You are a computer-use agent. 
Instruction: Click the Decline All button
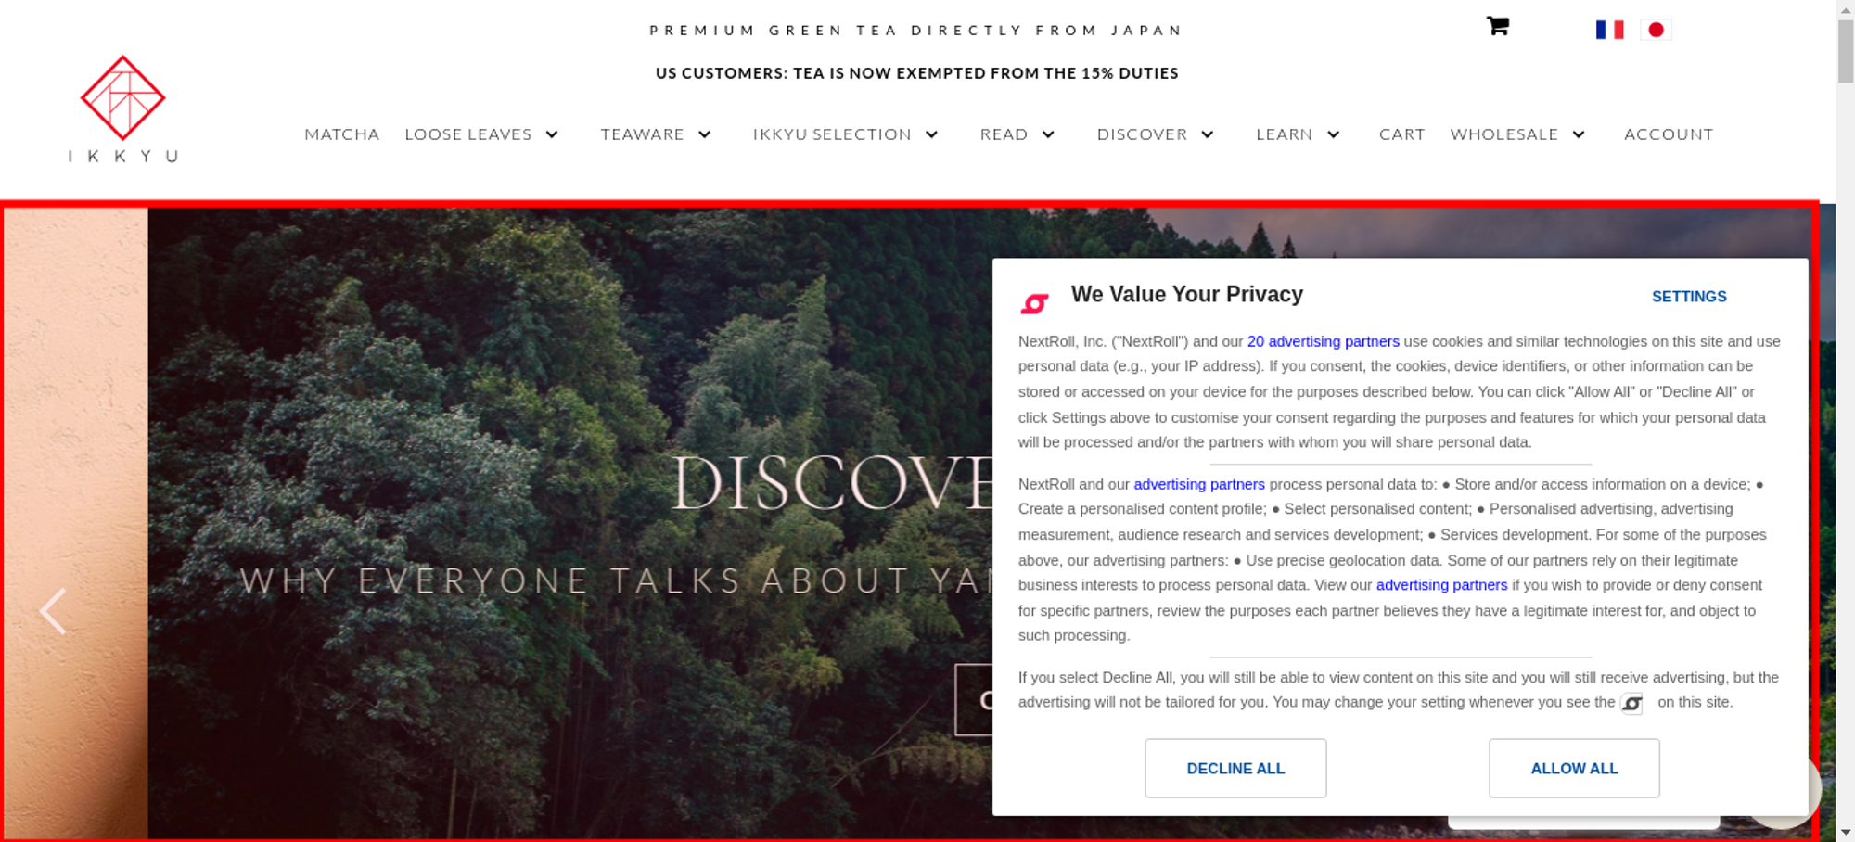1235,768
